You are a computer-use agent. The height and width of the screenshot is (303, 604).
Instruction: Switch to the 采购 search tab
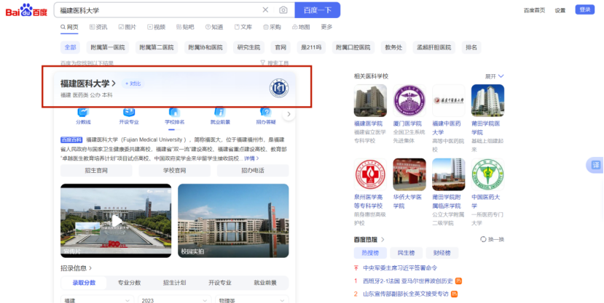click(272, 27)
